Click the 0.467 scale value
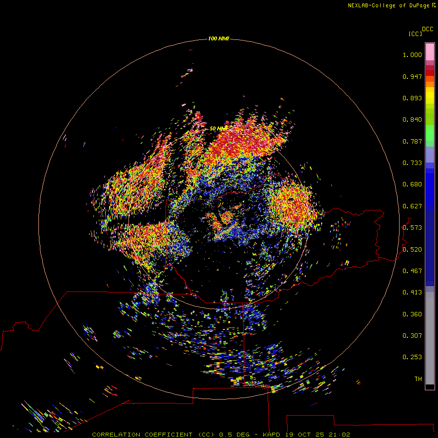Image resolution: width=438 pixels, height=438 pixels. click(x=412, y=271)
